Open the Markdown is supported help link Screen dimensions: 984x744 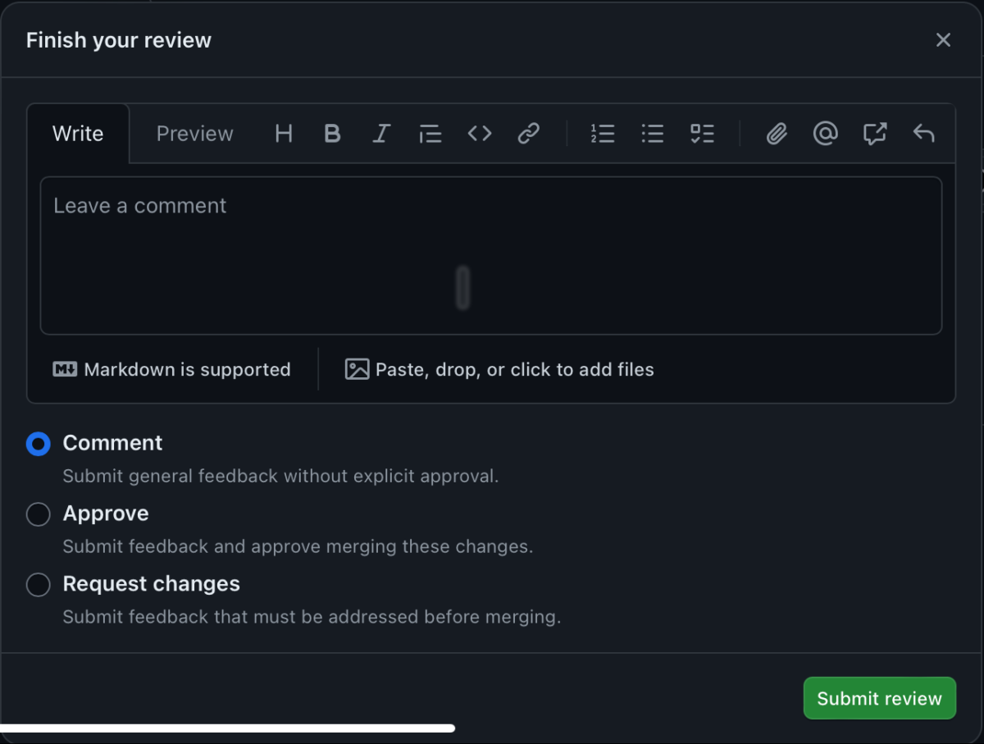tap(172, 369)
